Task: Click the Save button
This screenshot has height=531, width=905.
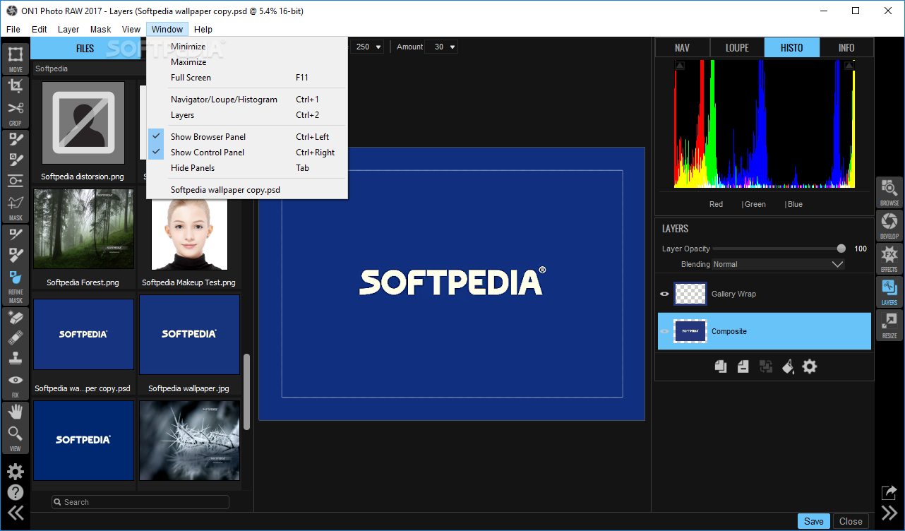Action: tap(814, 521)
